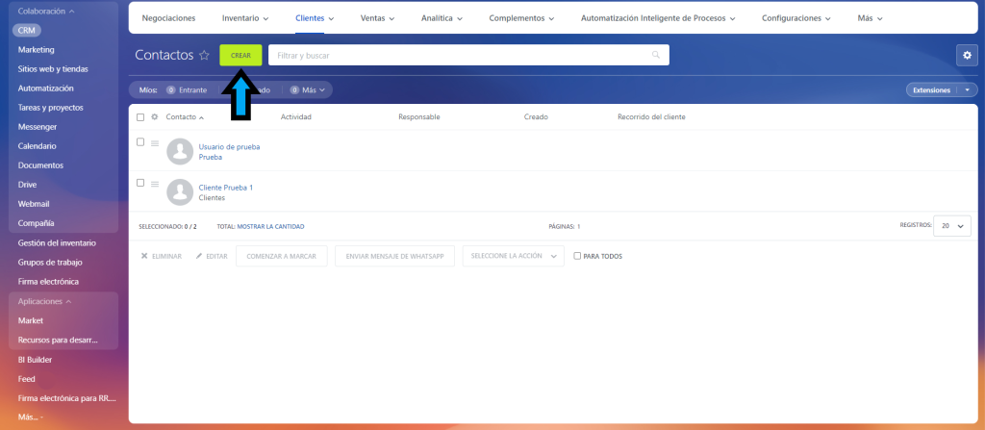Viewport: 985px width, 430px height.
Task: Open the Seleccione la acción dropdown
Action: pyautogui.click(x=513, y=257)
